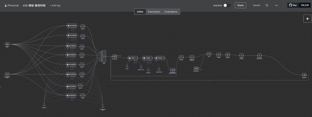This screenshot has width=312, height=117.
Task: Select the Aggregate node
Action: 218,55
